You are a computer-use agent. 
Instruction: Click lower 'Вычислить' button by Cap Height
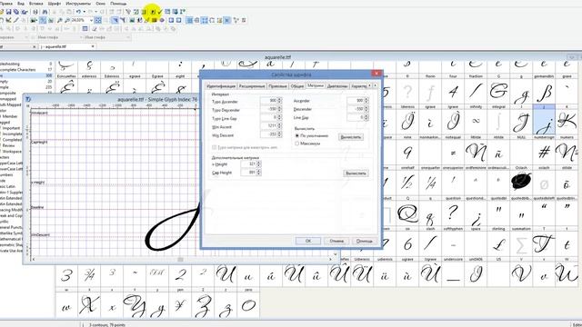pyautogui.click(x=356, y=173)
